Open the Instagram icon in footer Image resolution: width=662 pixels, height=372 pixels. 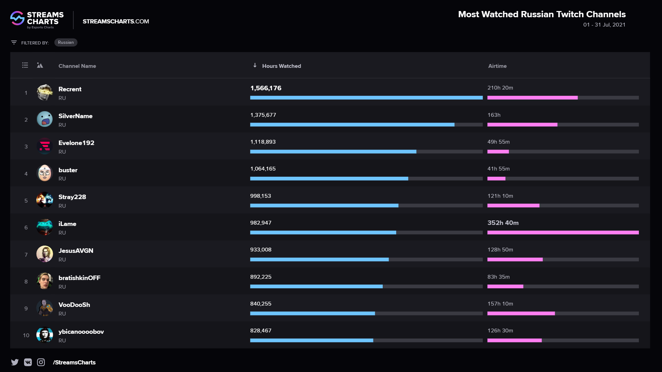tap(41, 362)
